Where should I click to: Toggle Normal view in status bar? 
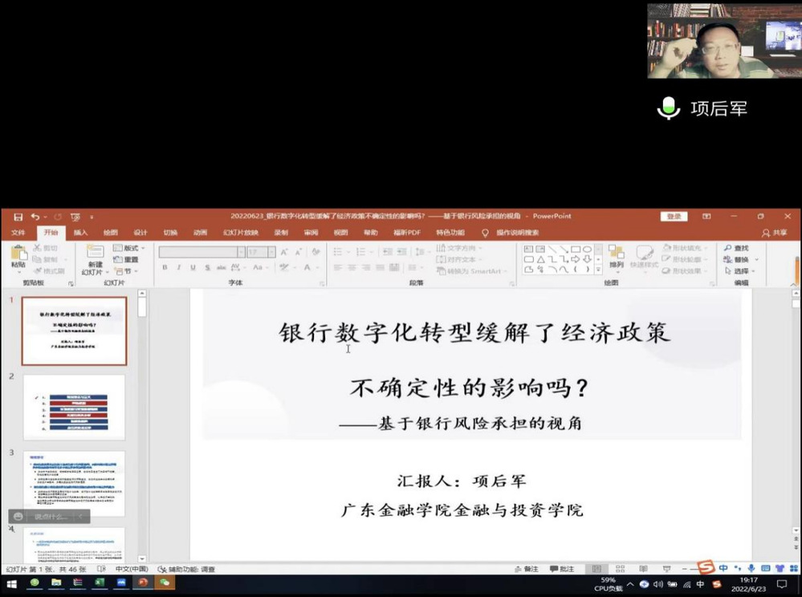[595, 569]
